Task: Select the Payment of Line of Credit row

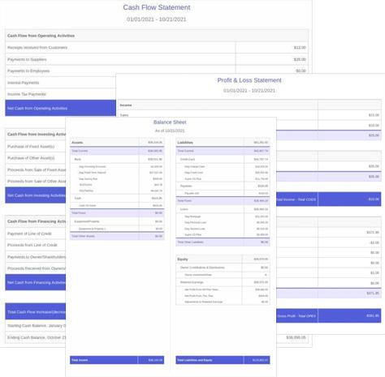Action: pyautogui.click(x=36, y=233)
